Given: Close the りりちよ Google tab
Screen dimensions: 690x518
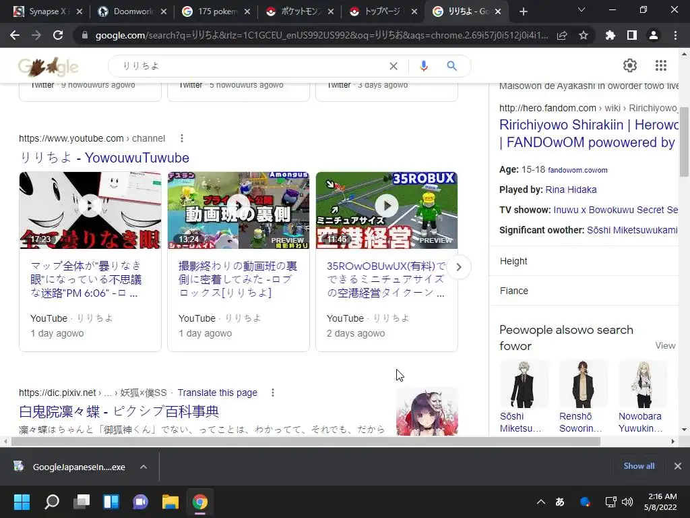Looking at the screenshot, I should coord(498,11).
